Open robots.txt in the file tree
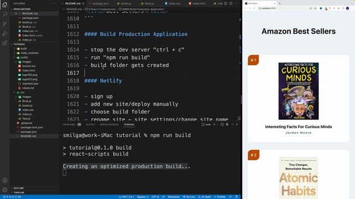Image resolution: width=355 pixels, height=199 pixels. click(x=28, y=88)
